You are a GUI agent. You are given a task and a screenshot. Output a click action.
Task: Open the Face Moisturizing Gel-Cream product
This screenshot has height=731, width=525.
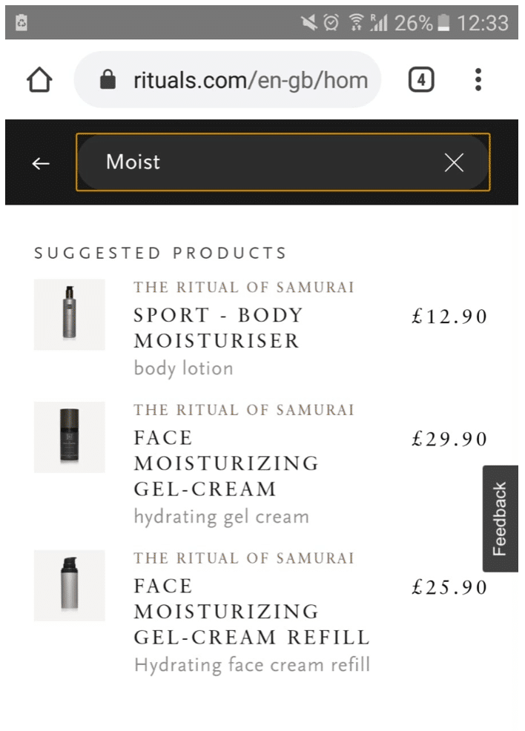pyautogui.click(x=225, y=463)
